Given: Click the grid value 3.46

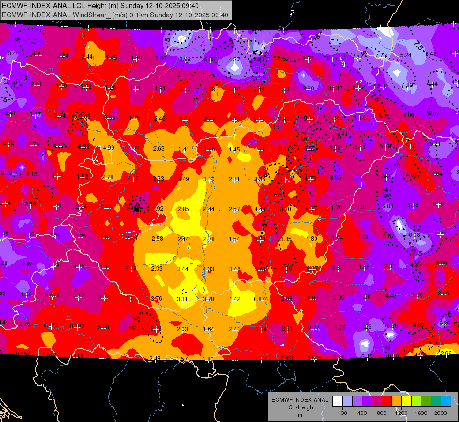Looking at the screenshot, I should tap(235, 269).
